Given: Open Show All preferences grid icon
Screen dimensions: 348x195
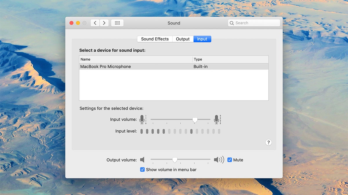Looking at the screenshot, I should 117,23.
